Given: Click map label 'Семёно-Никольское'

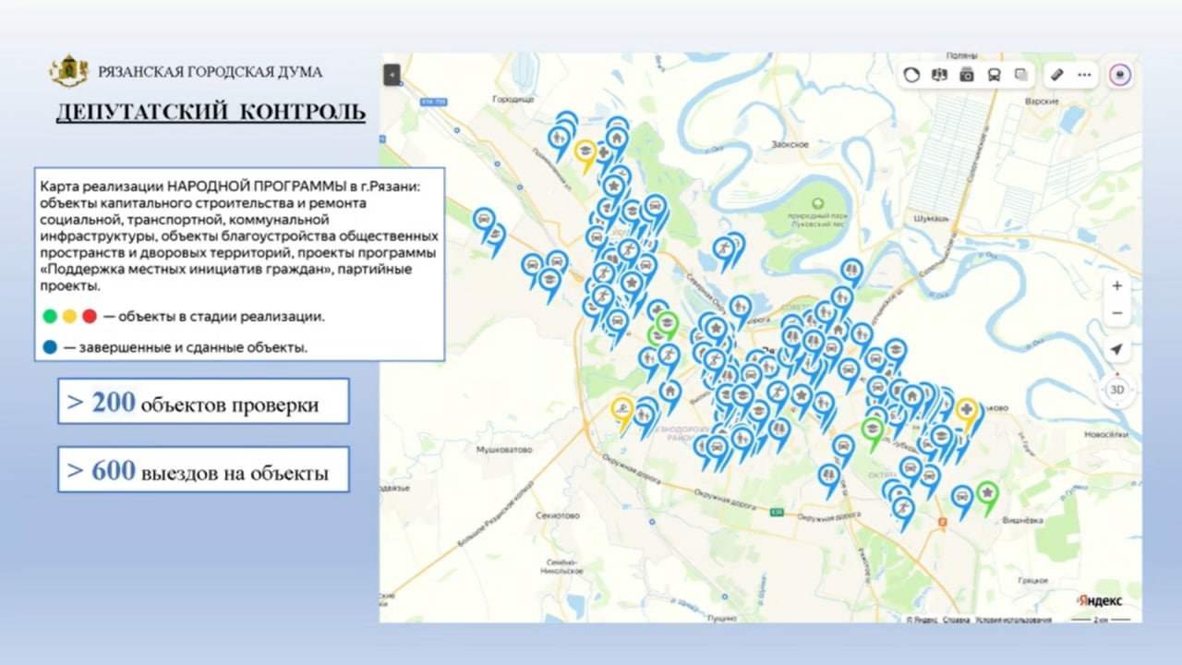Looking at the screenshot, I should [562, 567].
